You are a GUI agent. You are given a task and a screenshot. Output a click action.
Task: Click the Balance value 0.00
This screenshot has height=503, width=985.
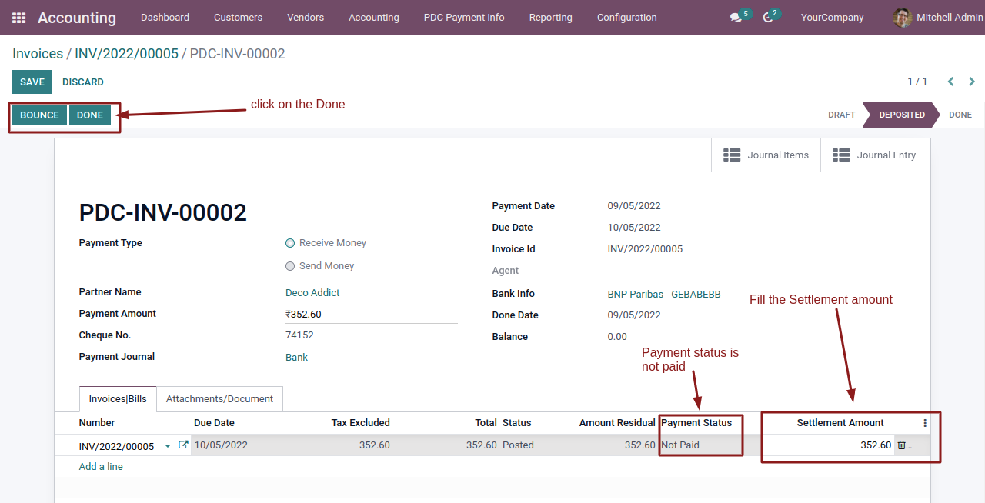pos(617,337)
